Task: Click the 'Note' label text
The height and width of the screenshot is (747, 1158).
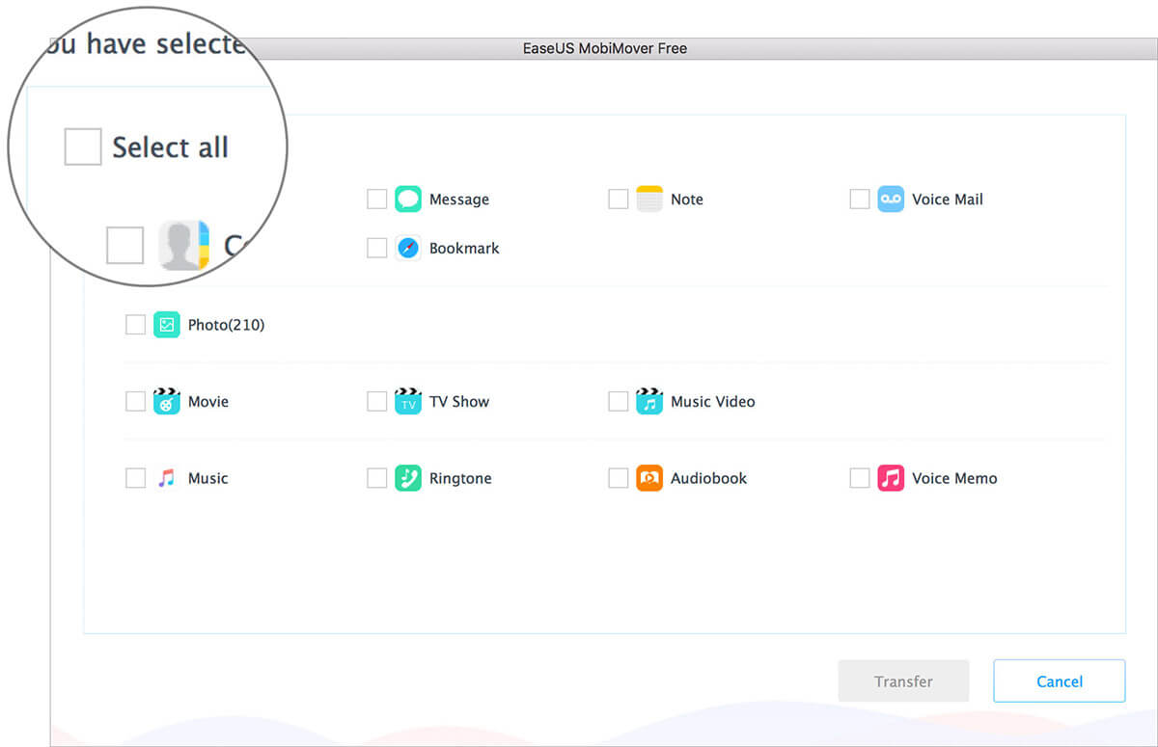Action: pos(687,200)
